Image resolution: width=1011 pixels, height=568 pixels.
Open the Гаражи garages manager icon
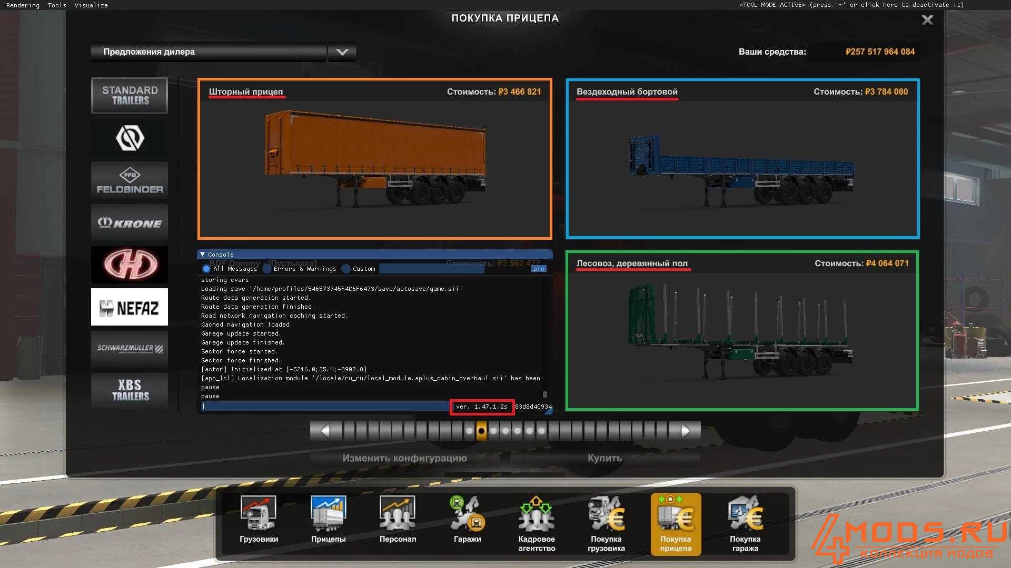467,520
